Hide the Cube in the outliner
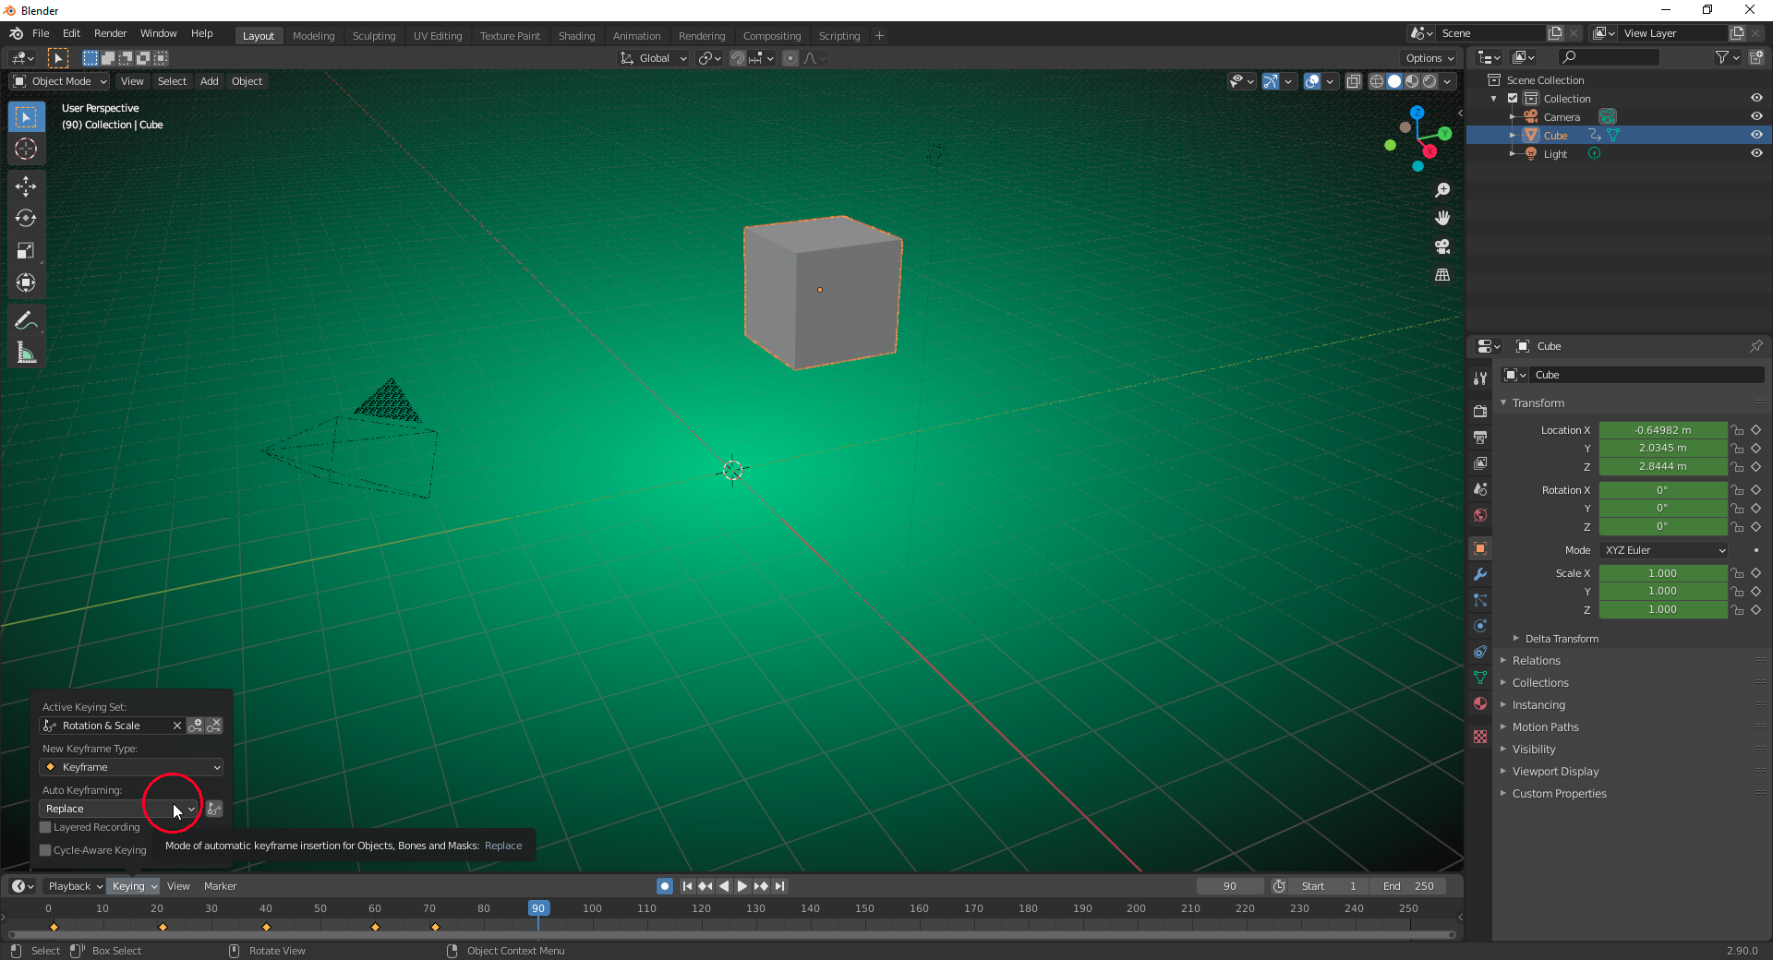This screenshot has height=960, width=1773. click(1756, 135)
